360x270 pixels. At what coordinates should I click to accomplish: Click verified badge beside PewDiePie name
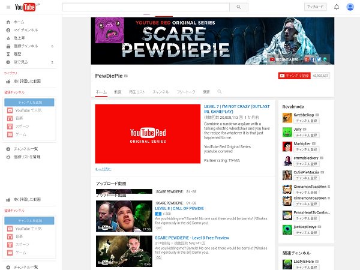tap(126, 76)
